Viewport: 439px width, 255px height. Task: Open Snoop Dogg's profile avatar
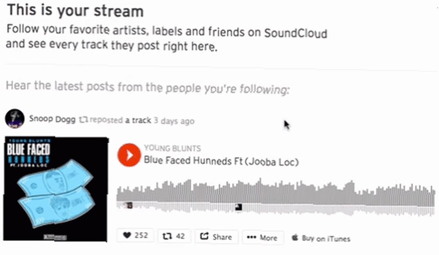14,119
